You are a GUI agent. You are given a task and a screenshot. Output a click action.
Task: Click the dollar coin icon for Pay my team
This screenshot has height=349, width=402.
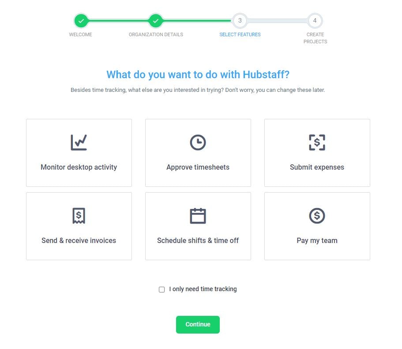pos(317,216)
